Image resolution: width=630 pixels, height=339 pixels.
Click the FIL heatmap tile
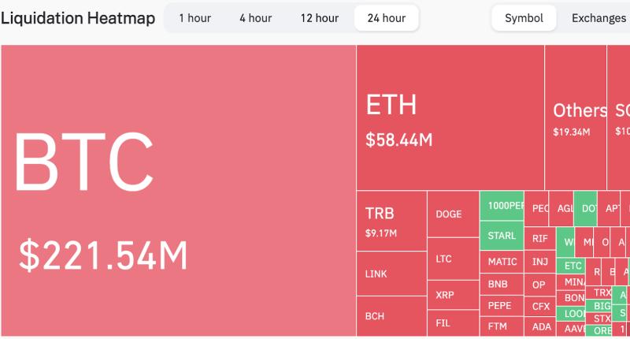pos(453,323)
